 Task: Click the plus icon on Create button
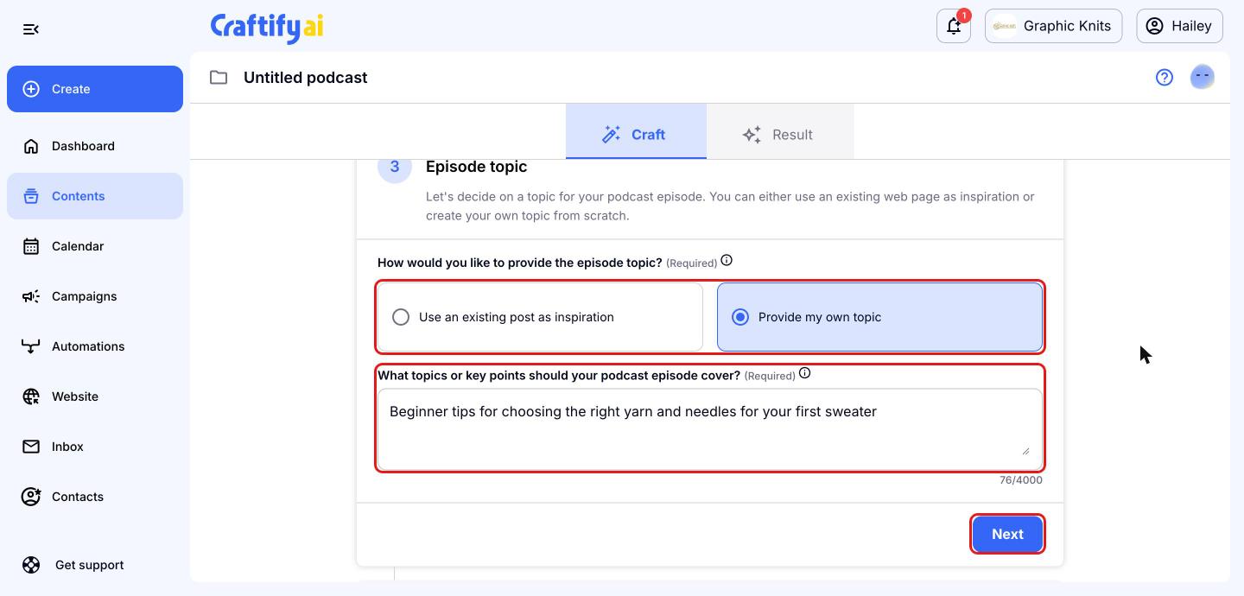coord(31,89)
